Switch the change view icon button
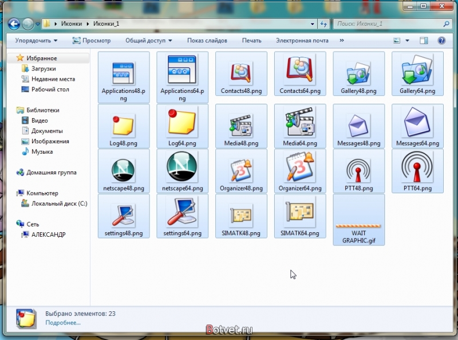The width and height of the screenshot is (458, 340). 397,40
